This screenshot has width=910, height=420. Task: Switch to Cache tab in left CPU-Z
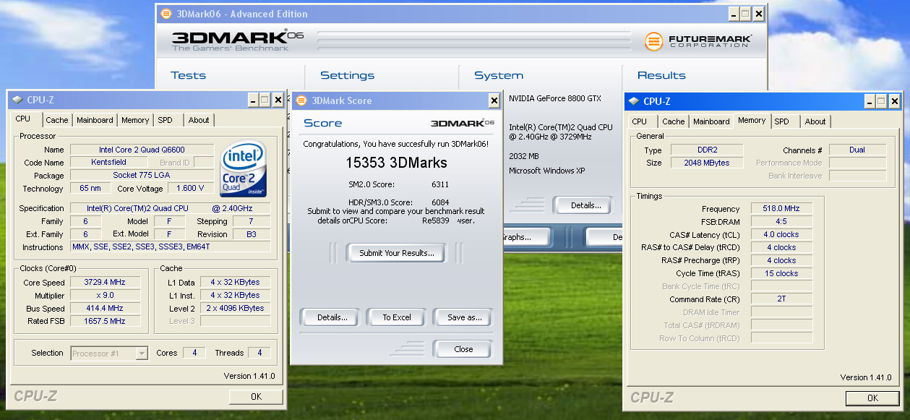point(57,121)
